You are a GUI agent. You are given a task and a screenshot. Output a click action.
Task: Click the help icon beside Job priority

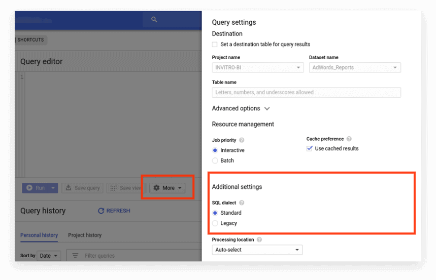point(242,140)
